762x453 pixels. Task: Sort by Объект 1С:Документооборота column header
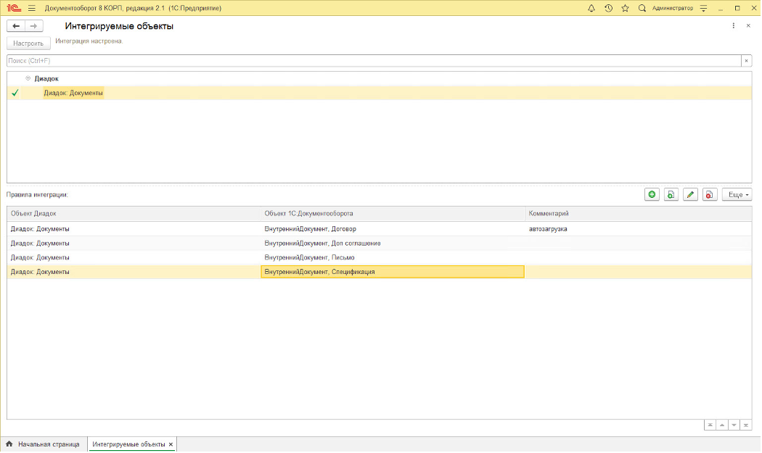pos(393,214)
